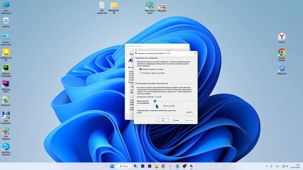Open the Recycle Bin desktop icon

(6, 22)
